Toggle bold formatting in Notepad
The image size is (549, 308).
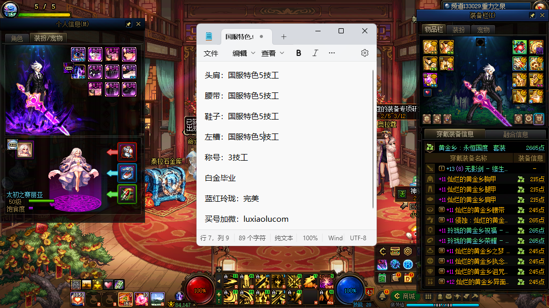point(298,53)
